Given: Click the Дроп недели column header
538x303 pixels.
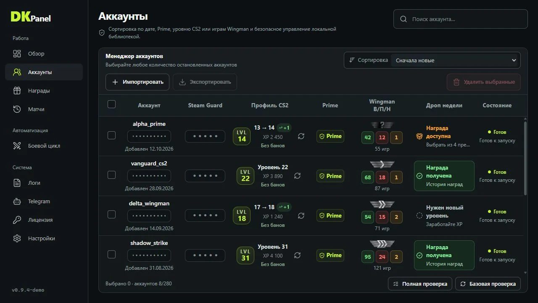Looking at the screenshot, I should tap(444, 105).
